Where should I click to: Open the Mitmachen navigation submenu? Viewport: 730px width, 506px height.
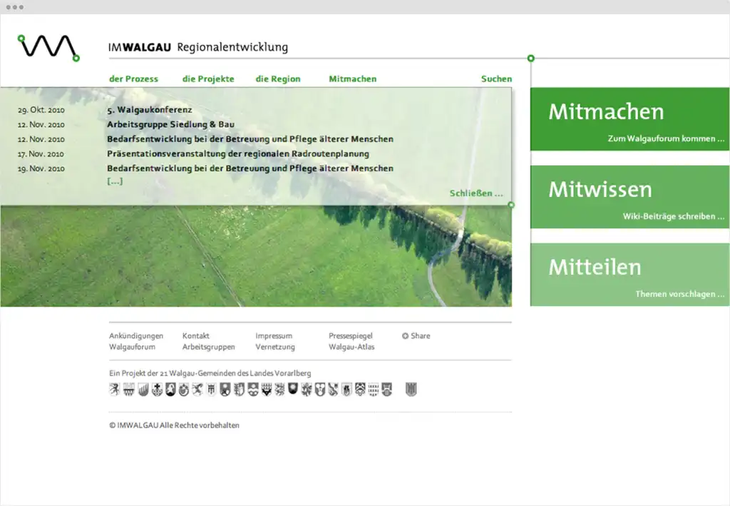pos(352,79)
